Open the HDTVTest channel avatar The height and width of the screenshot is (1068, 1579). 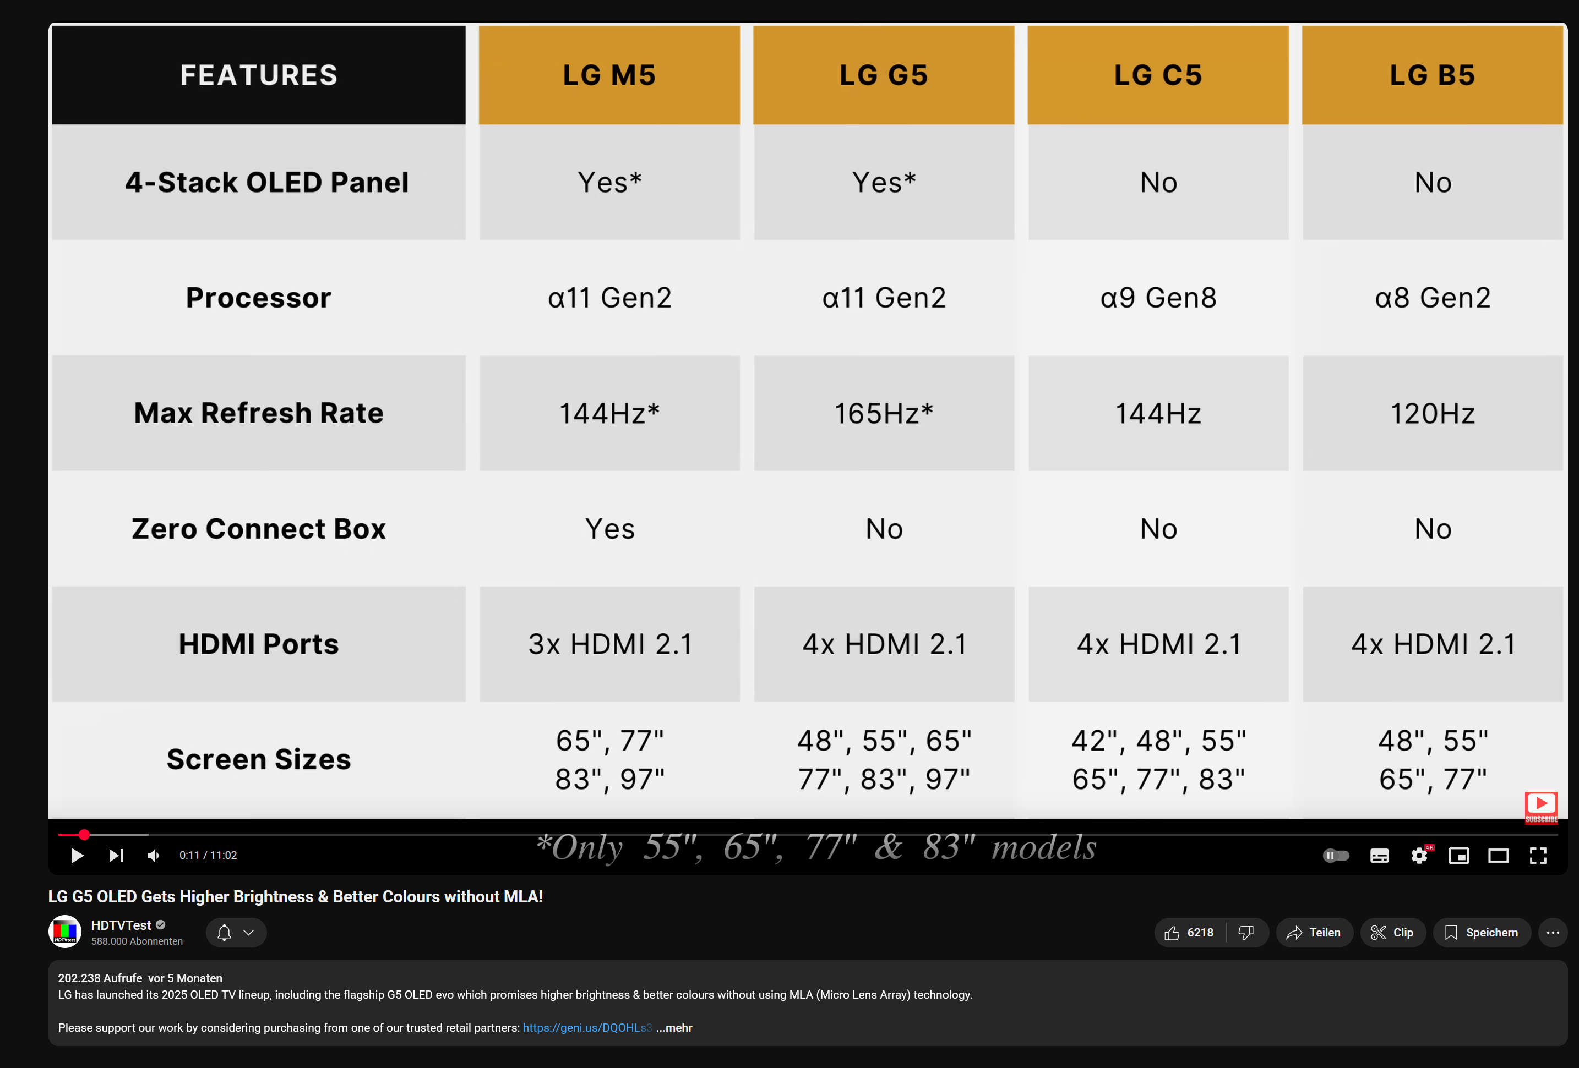[x=64, y=931]
